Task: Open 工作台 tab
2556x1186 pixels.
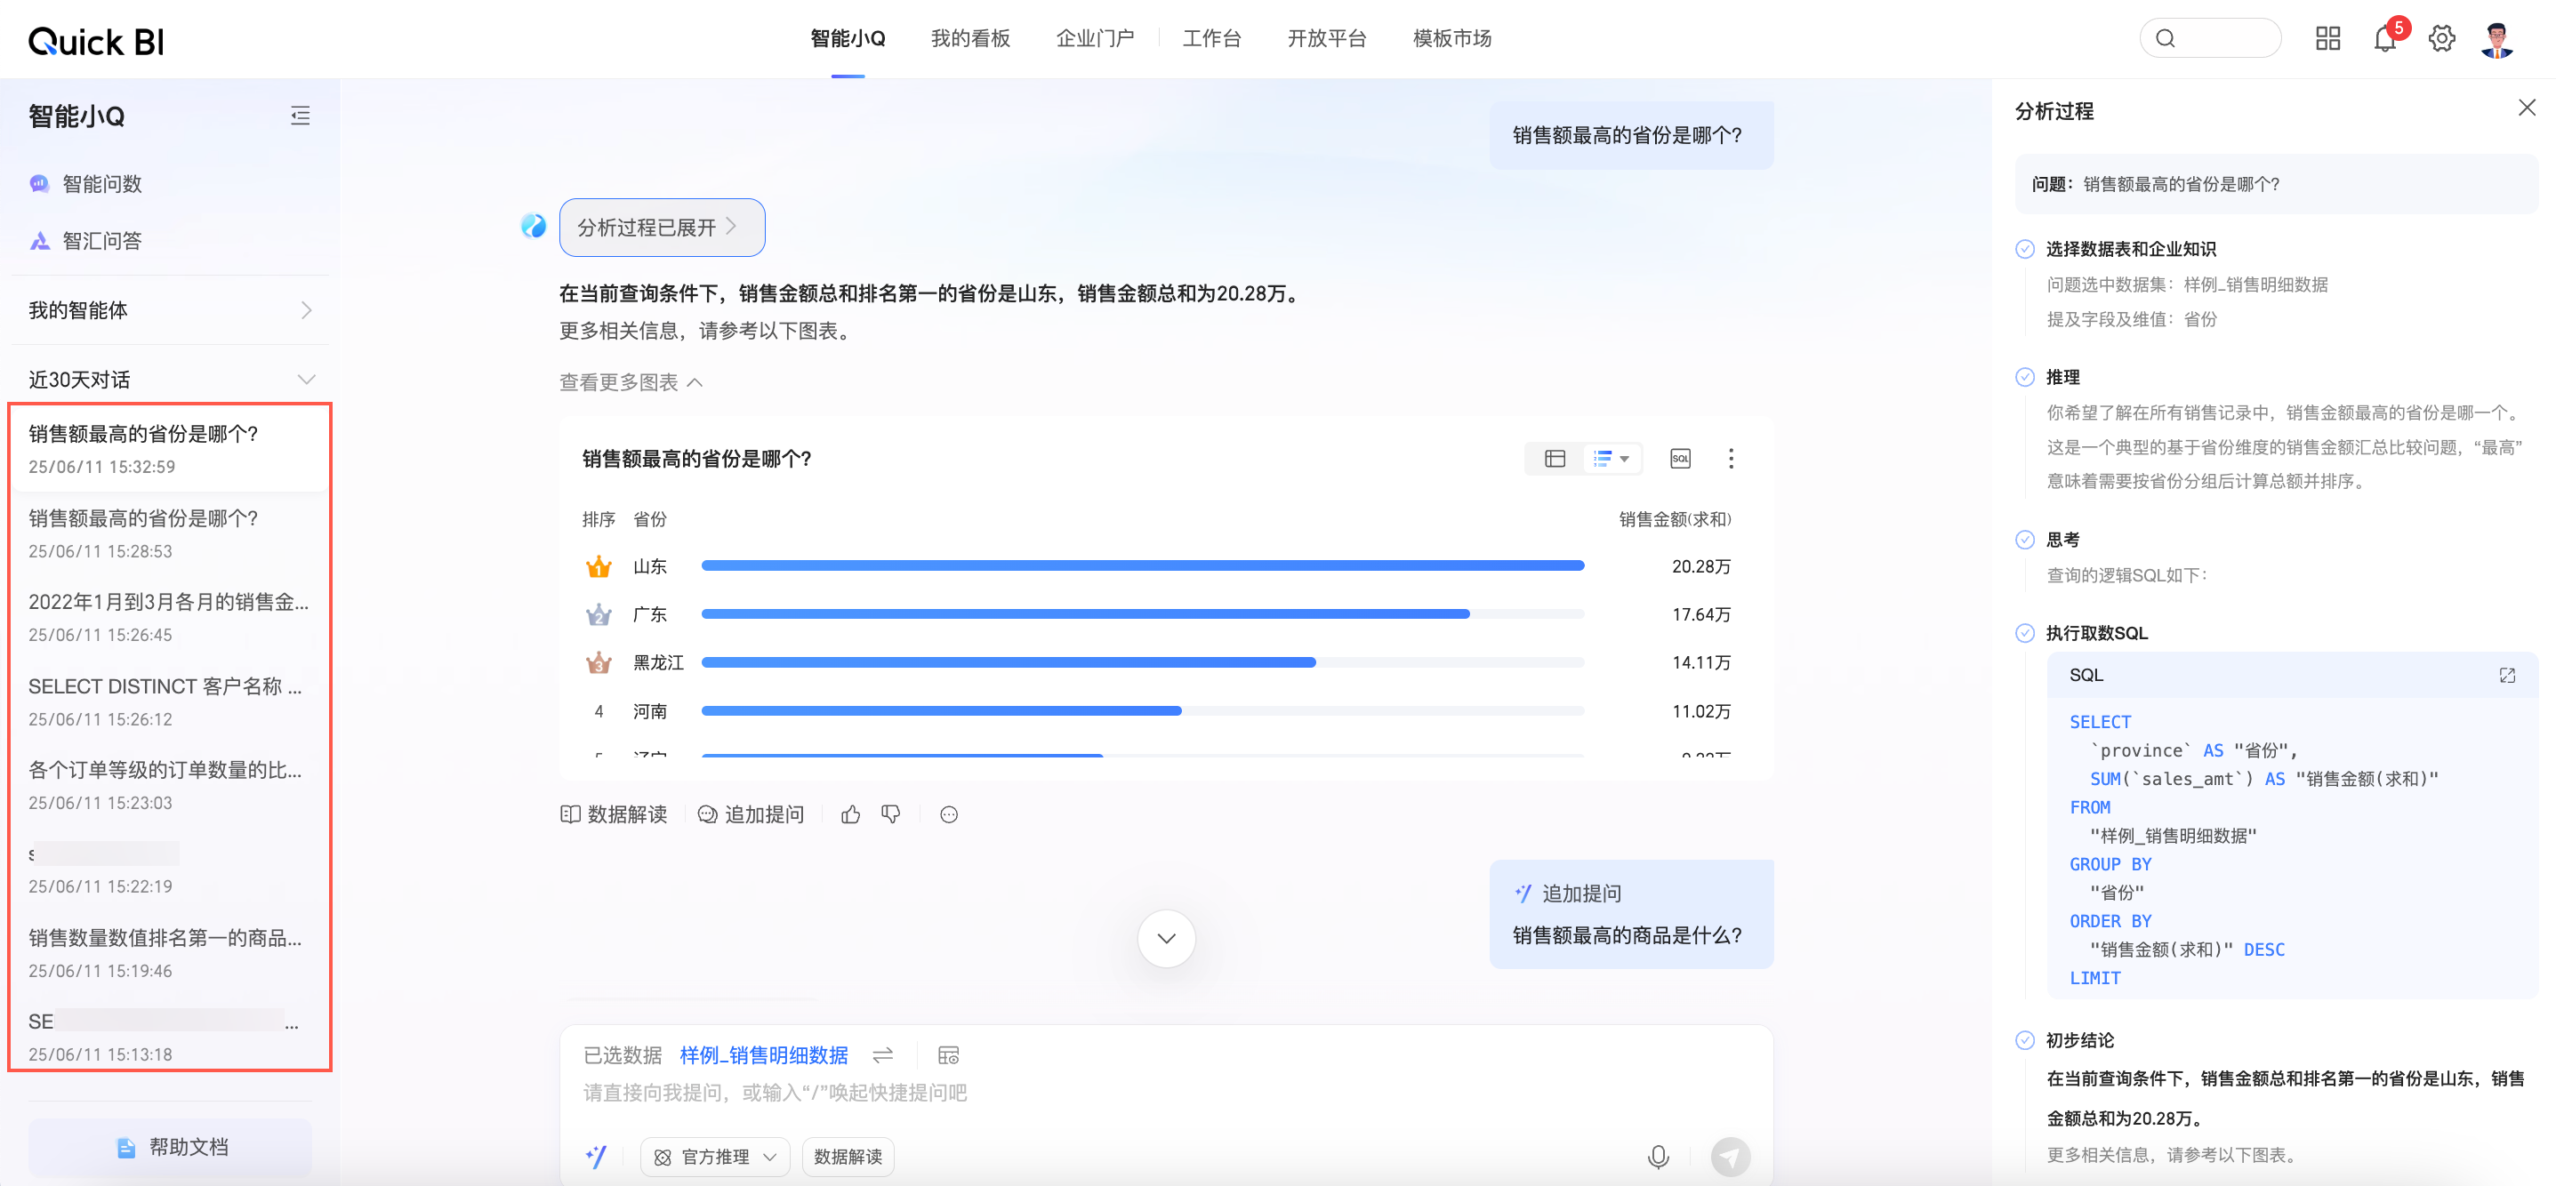Action: tap(1210, 39)
